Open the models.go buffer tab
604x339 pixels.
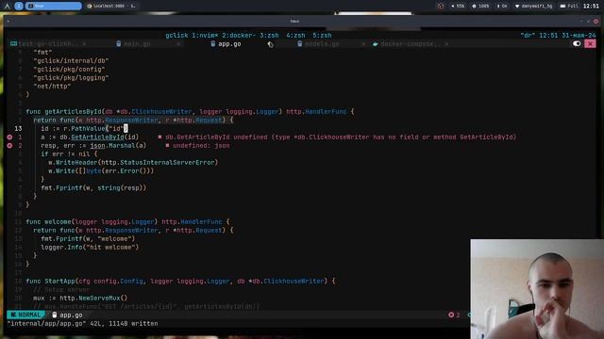[x=322, y=44]
